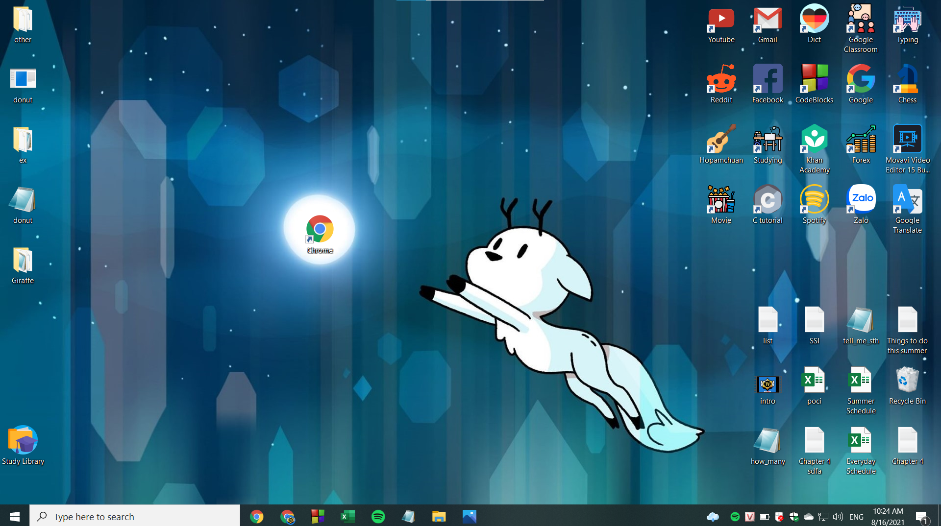This screenshot has width=941, height=526.
Task: Click the Movie popcorn icon
Action: [x=721, y=200]
